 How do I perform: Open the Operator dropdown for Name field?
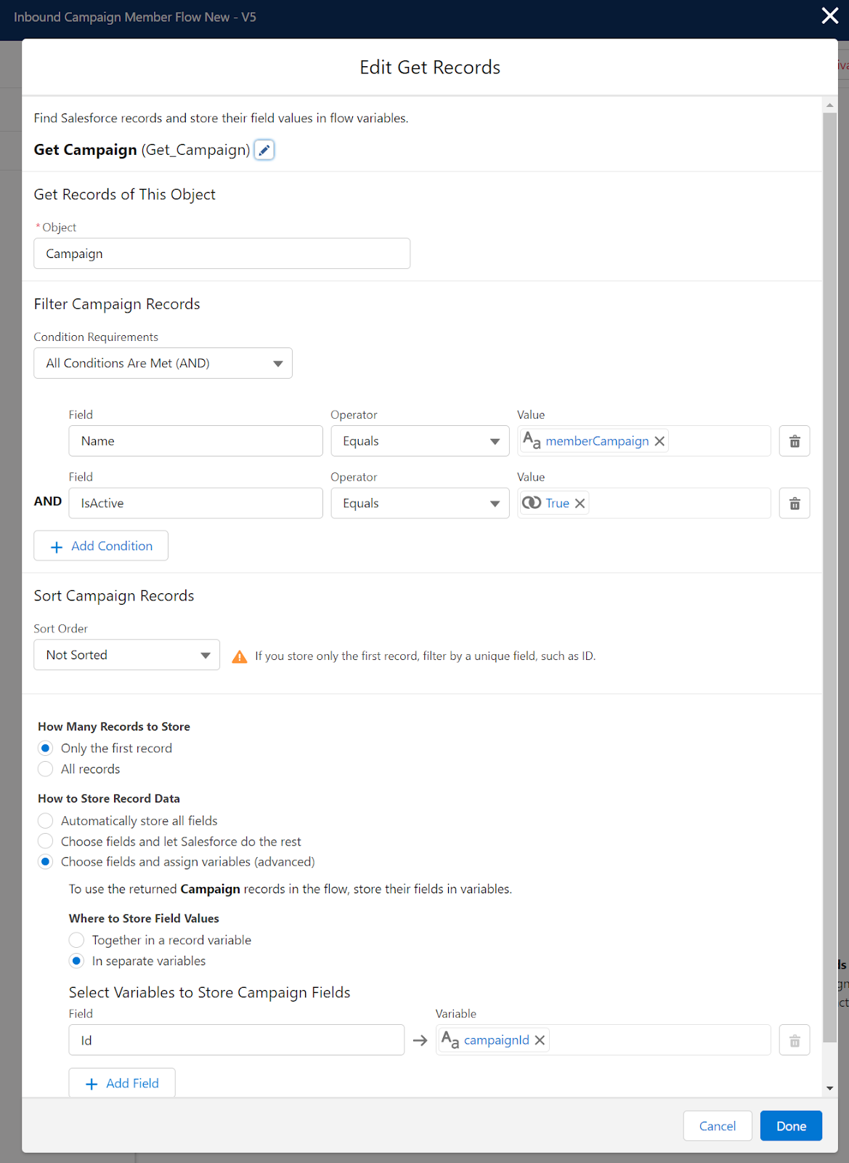[x=420, y=441]
